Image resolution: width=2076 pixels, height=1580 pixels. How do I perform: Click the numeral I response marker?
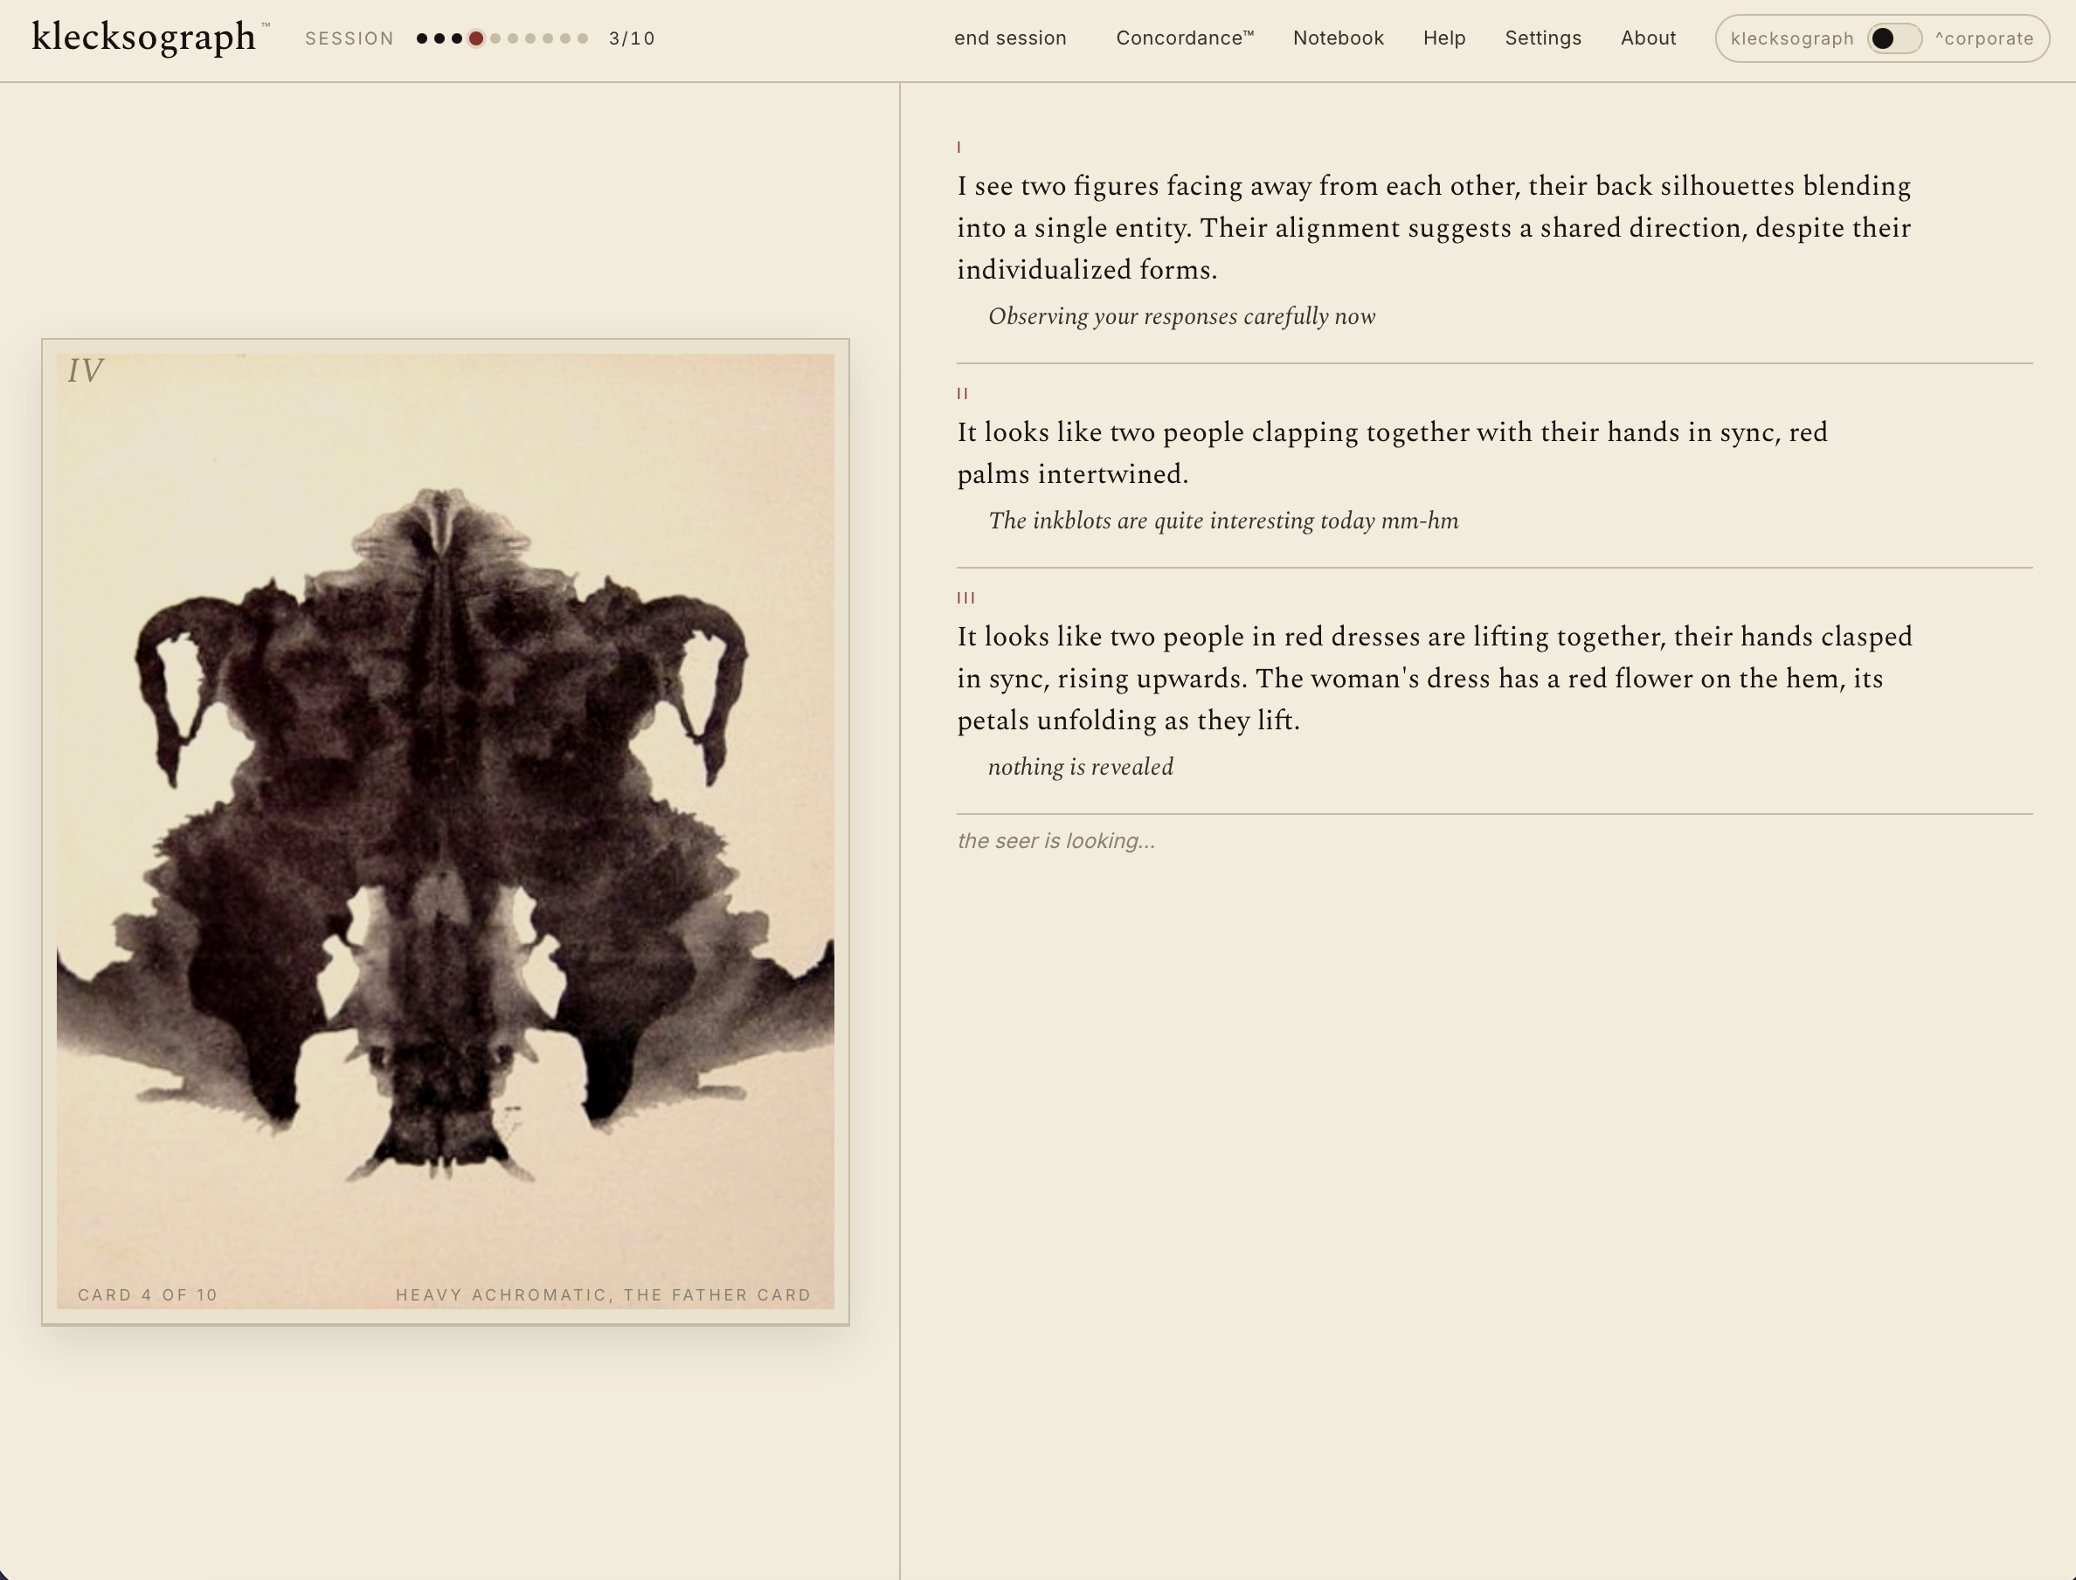tap(959, 146)
